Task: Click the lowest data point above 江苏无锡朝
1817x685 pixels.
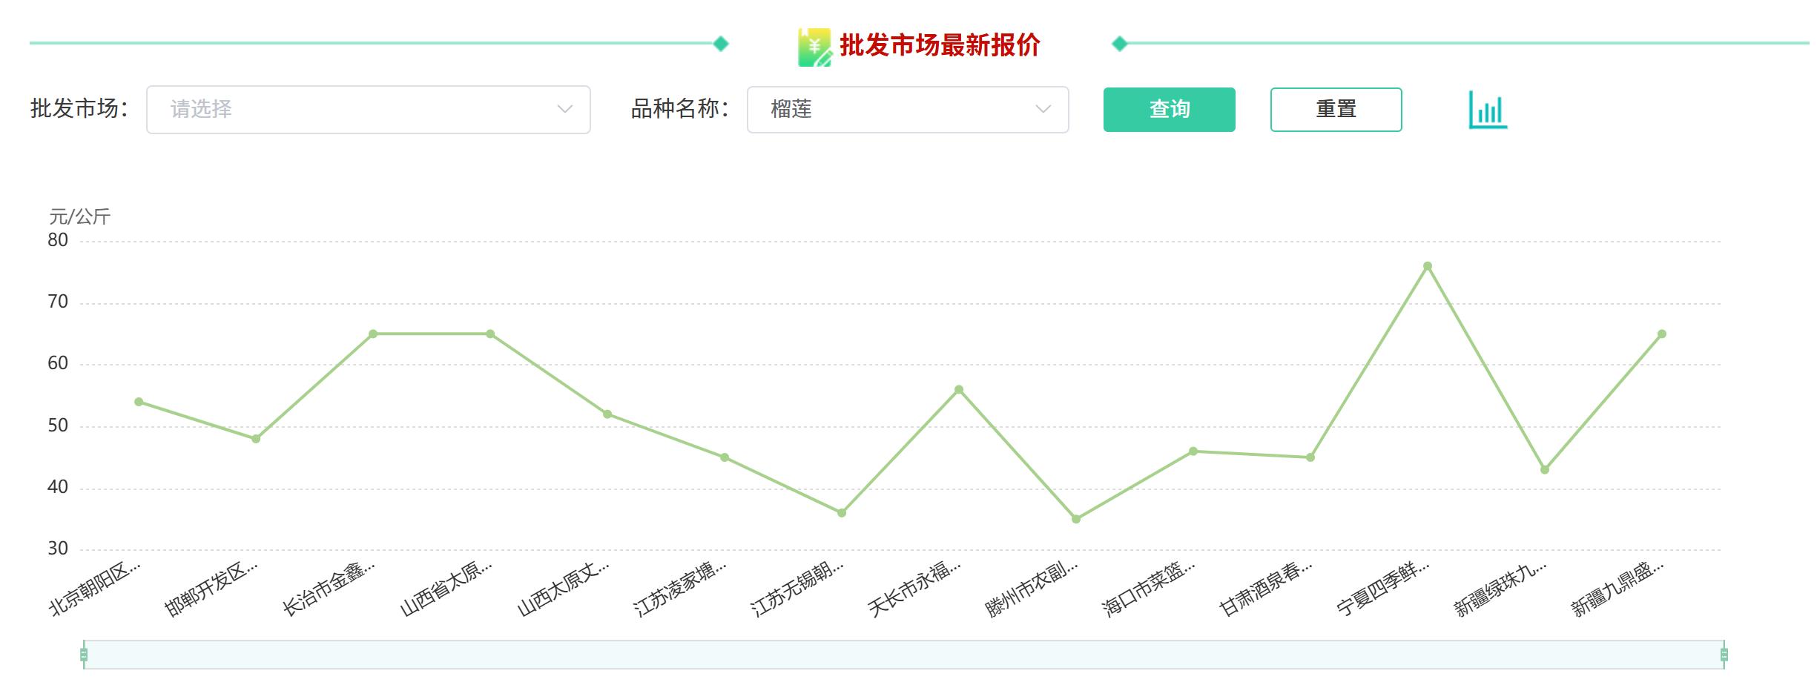Action: (840, 512)
